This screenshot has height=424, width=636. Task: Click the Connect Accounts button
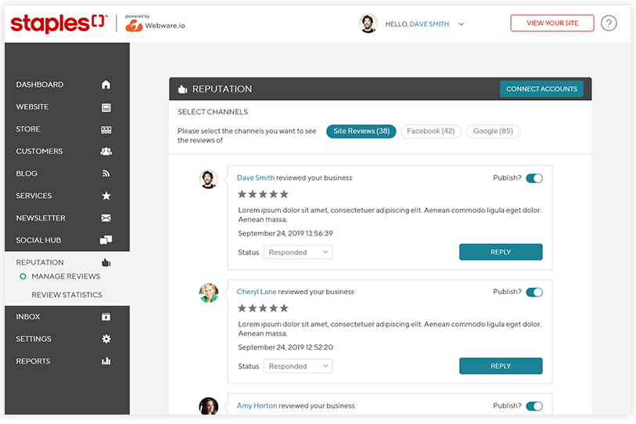[x=541, y=89]
